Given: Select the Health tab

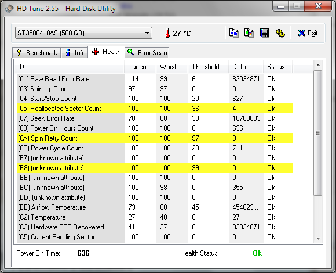Looking at the screenshot, I should click(x=106, y=52).
